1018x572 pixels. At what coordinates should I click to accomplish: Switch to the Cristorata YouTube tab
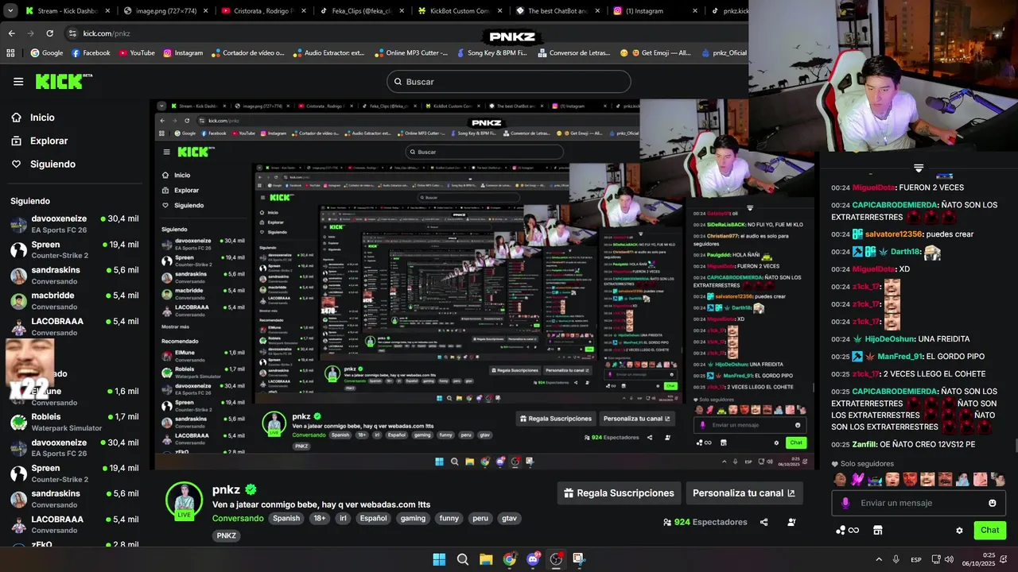pyautogui.click(x=264, y=11)
